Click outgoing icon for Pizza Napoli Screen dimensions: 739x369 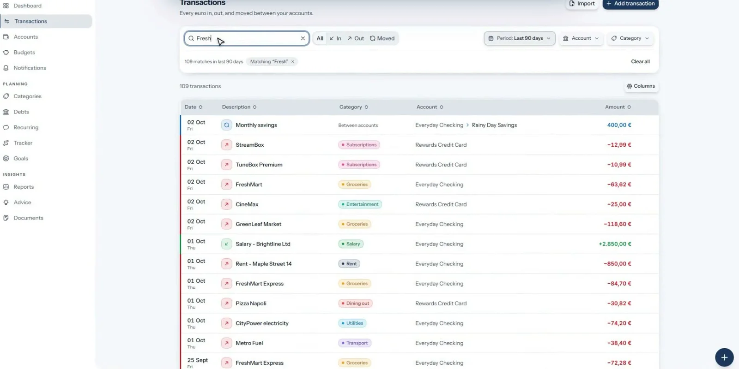pos(226,304)
